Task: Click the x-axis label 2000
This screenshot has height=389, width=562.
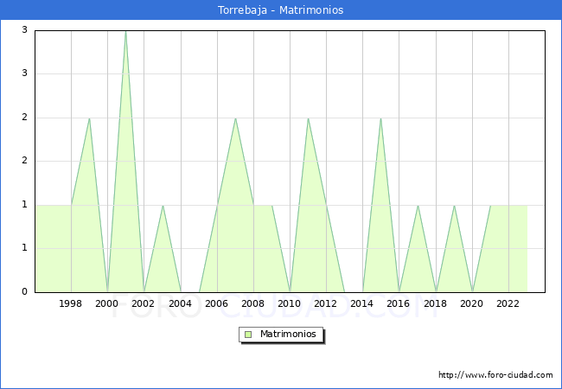Action: pos(107,303)
